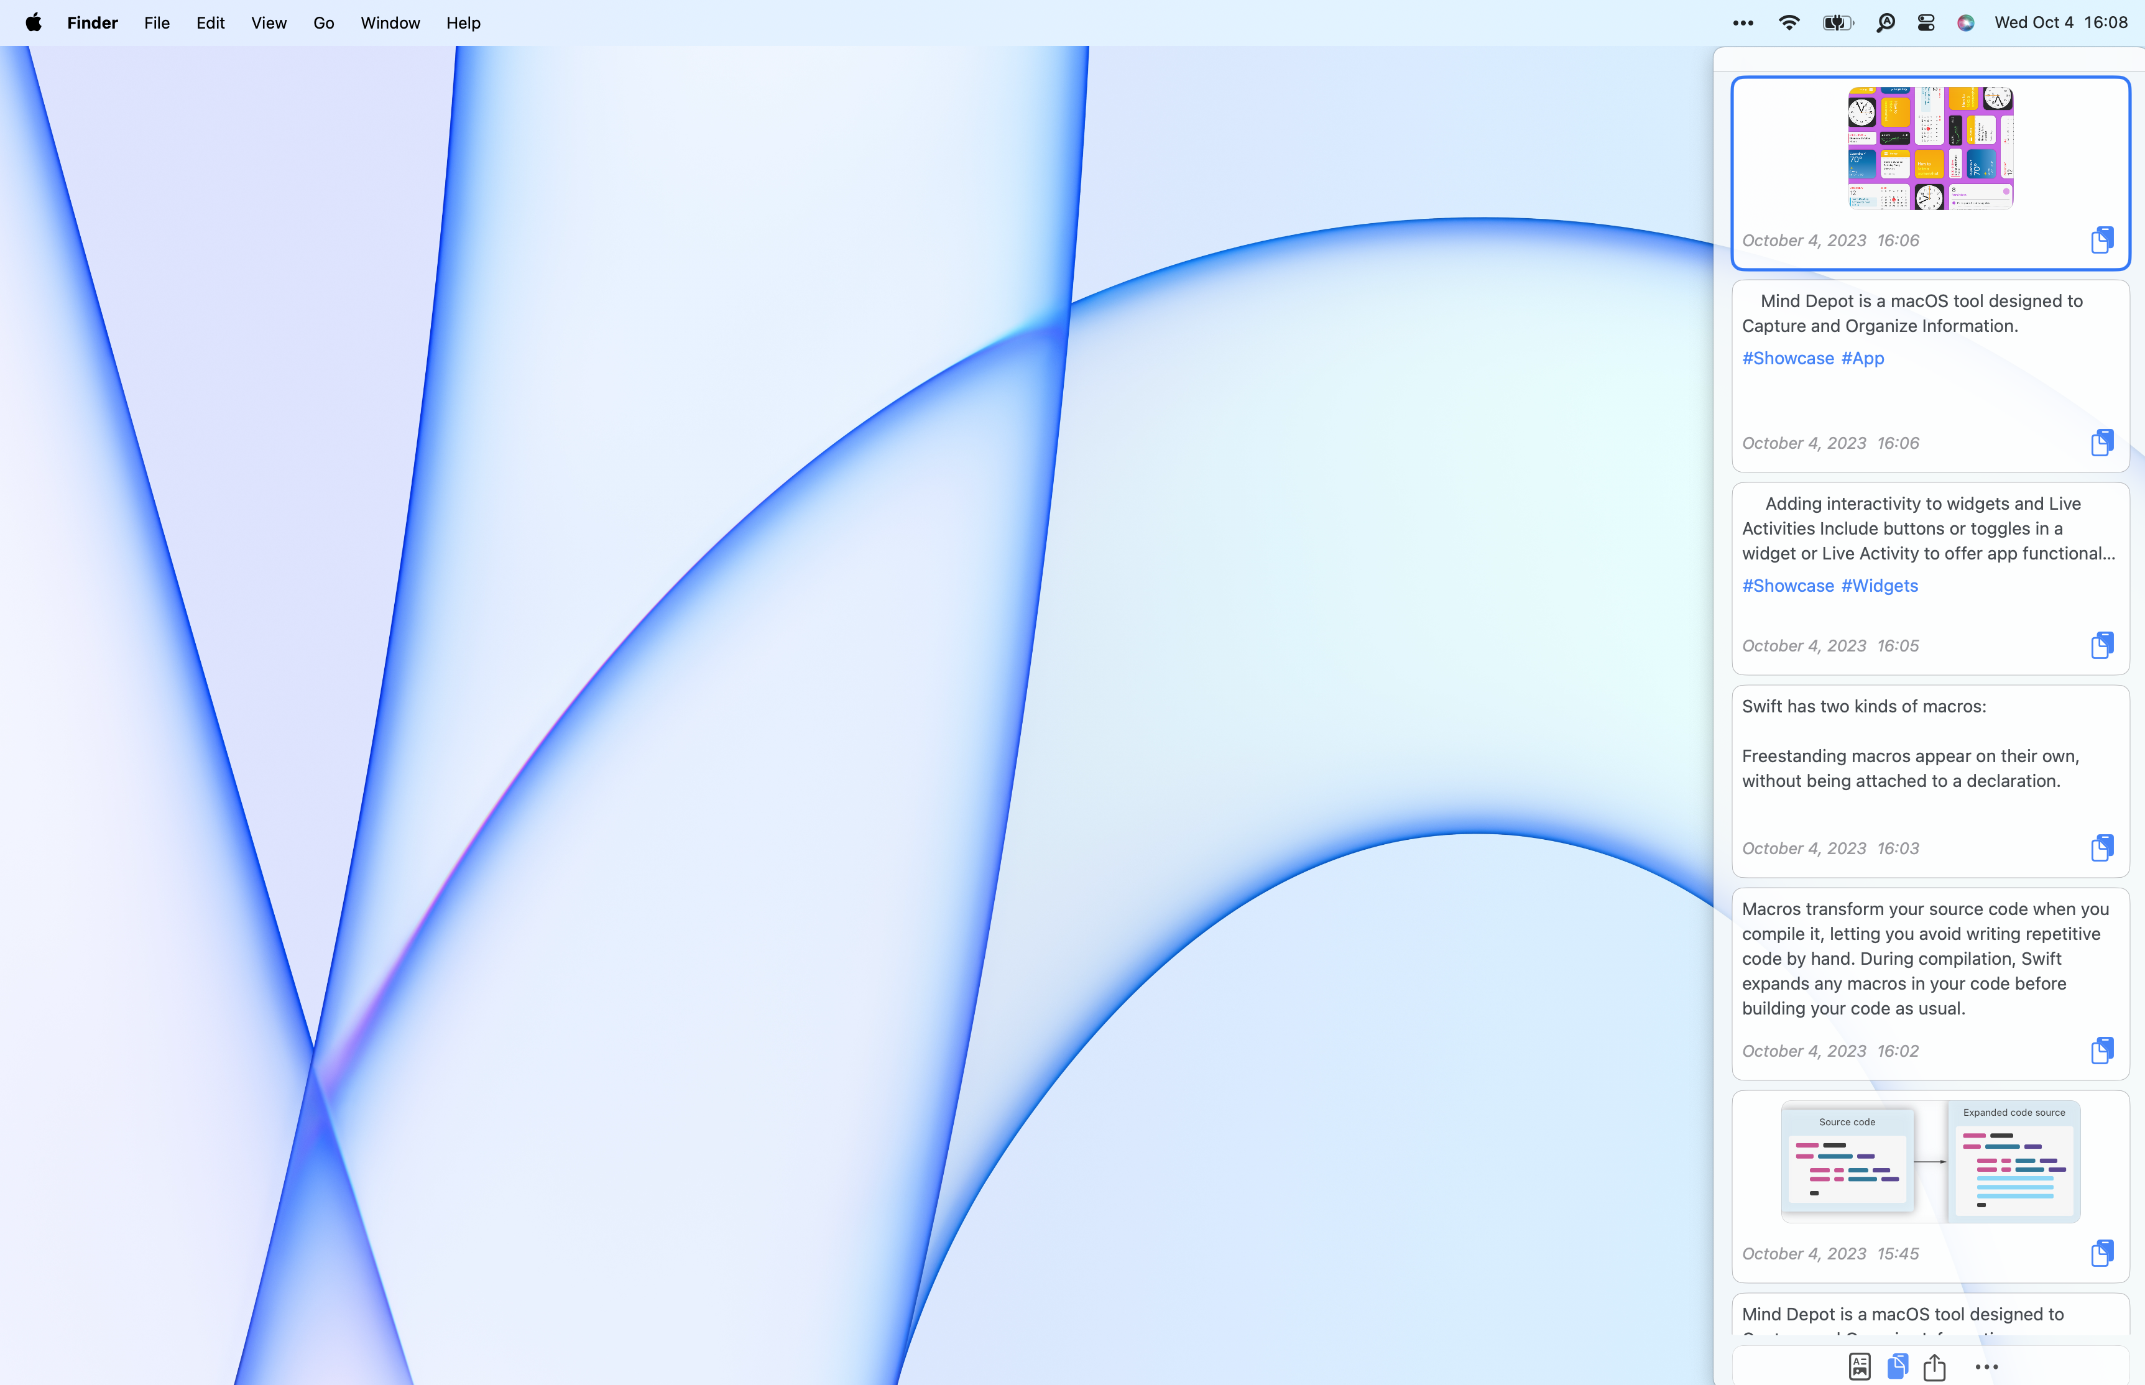
Task: Select 'Macros transform your source code' paragraph
Action: pyautogui.click(x=1926, y=959)
